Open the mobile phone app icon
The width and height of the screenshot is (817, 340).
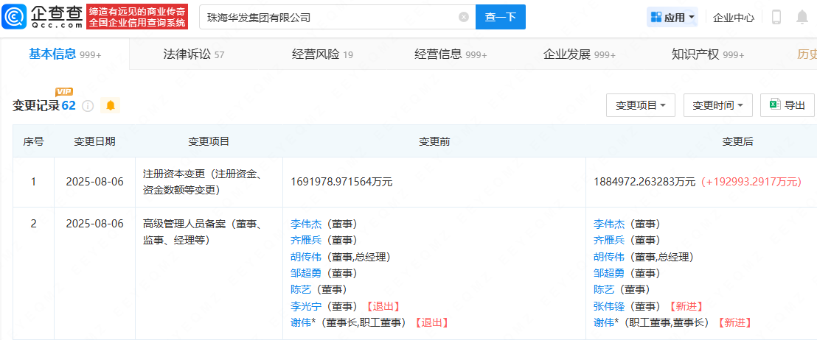point(776,17)
